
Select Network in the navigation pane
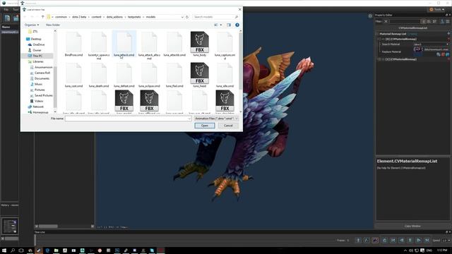pyautogui.click(x=37, y=107)
